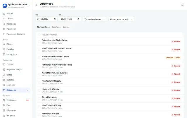187x118 pixels.
Task: Click the Au date input field
Action: (x=70, y=19)
